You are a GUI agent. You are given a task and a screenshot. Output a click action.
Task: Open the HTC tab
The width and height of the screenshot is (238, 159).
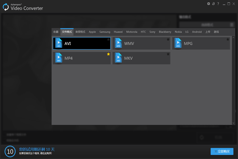(143, 32)
